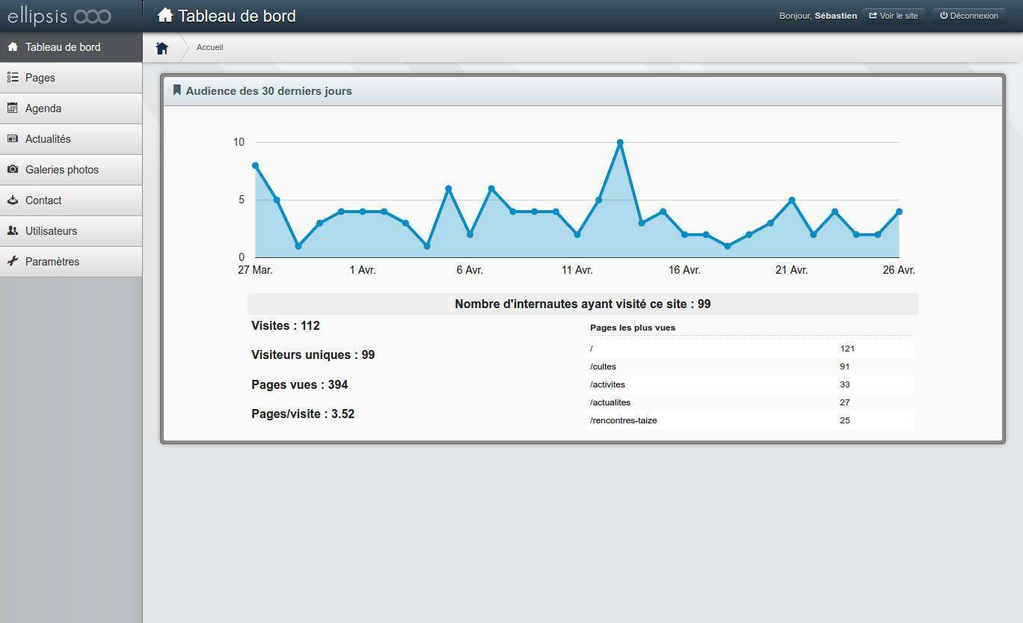
Task: Open the Tableau de bord menu item
Action: 63,47
